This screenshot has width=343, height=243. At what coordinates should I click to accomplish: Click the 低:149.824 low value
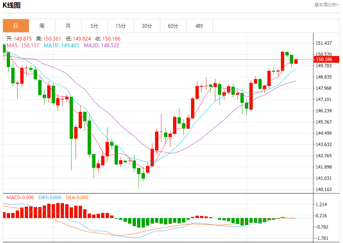pos(78,39)
